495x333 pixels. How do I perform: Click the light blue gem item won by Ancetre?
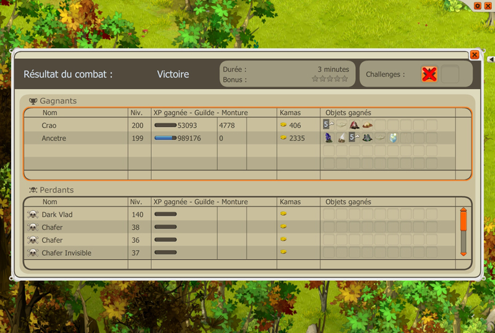pos(393,138)
